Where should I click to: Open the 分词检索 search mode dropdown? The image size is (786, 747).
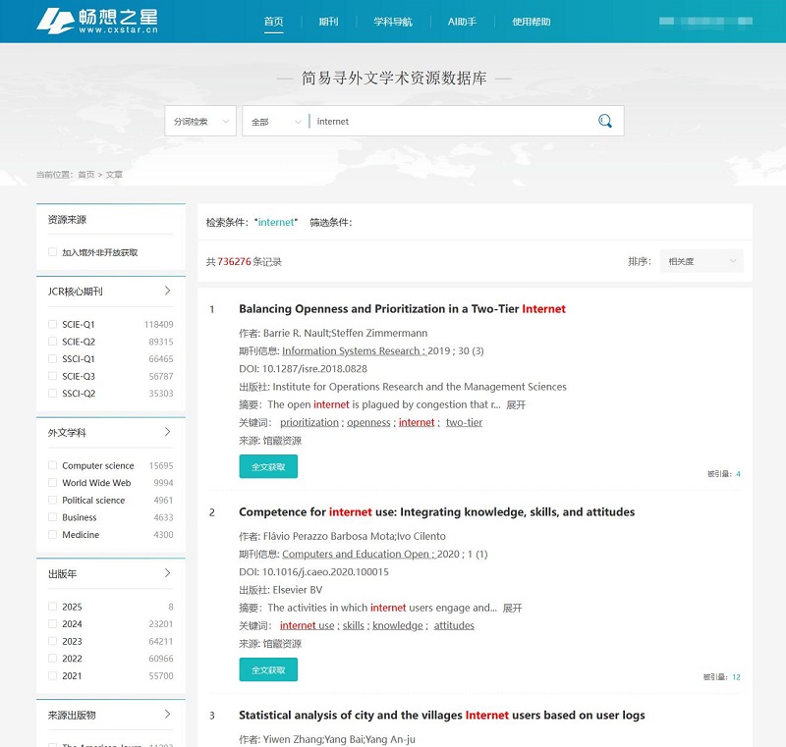pyautogui.click(x=200, y=121)
